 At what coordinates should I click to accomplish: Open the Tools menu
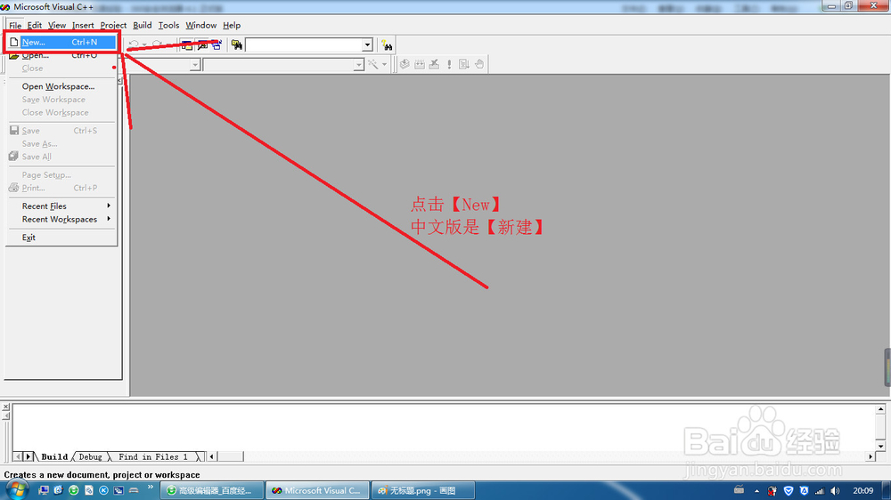[x=168, y=25]
